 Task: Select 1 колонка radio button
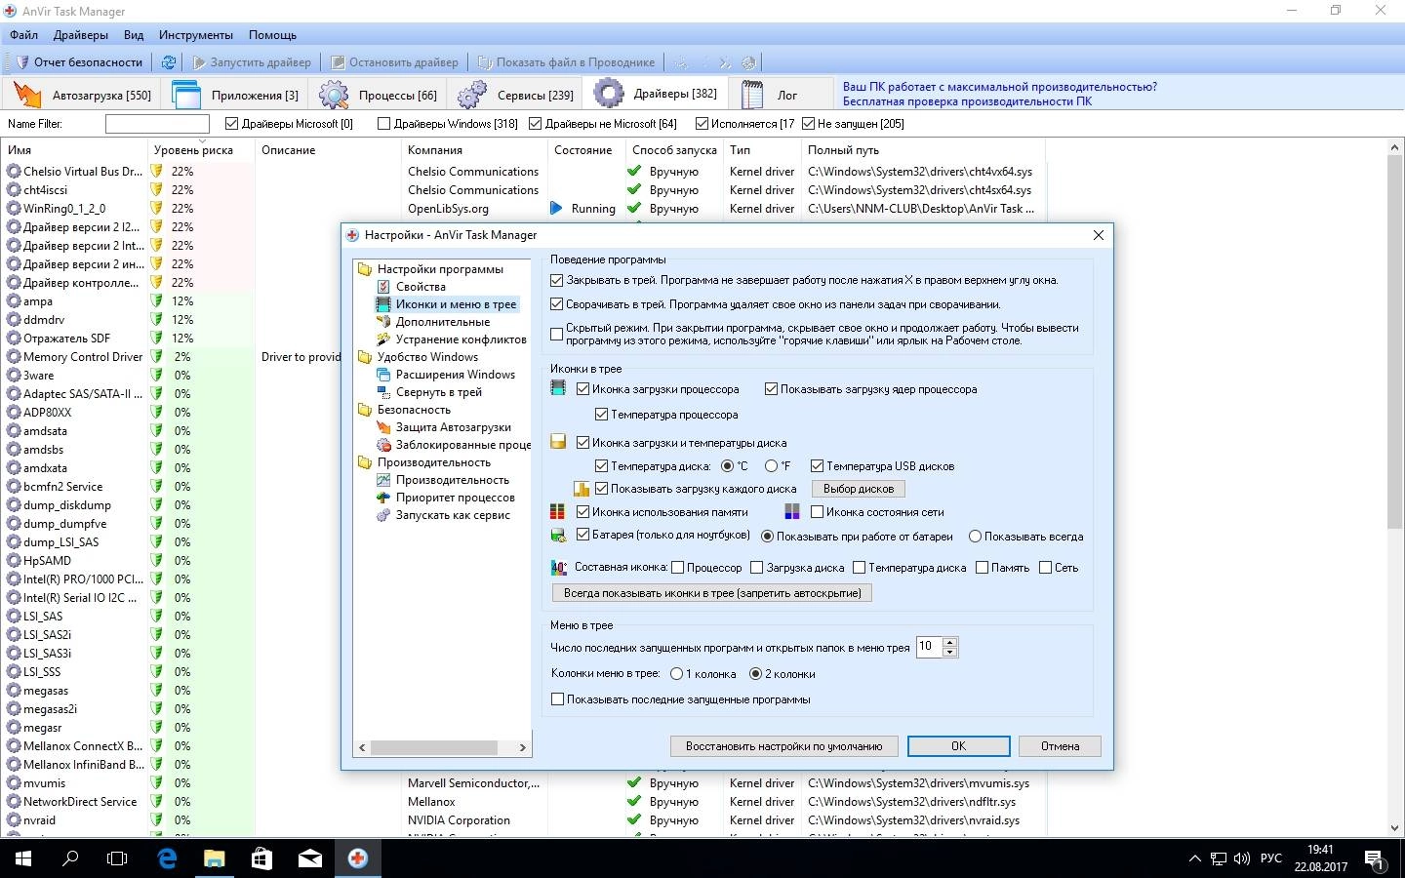click(x=677, y=674)
